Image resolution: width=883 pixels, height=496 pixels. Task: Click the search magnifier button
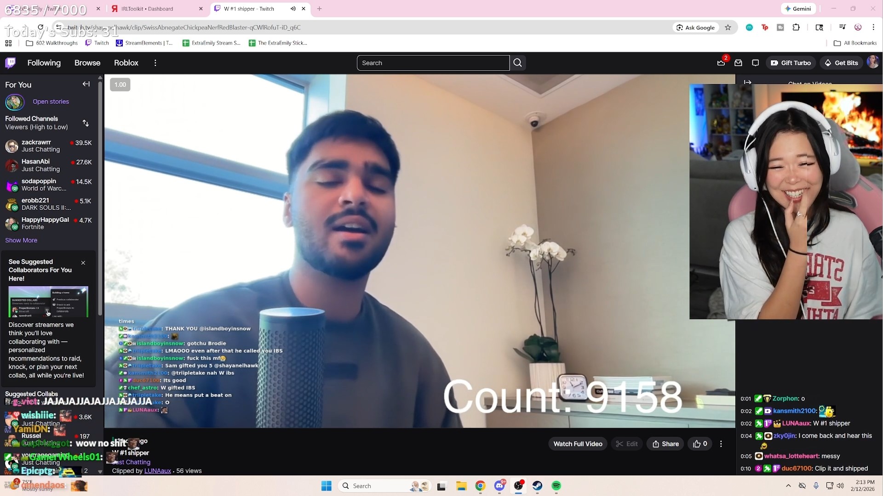[x=518, y=63]
